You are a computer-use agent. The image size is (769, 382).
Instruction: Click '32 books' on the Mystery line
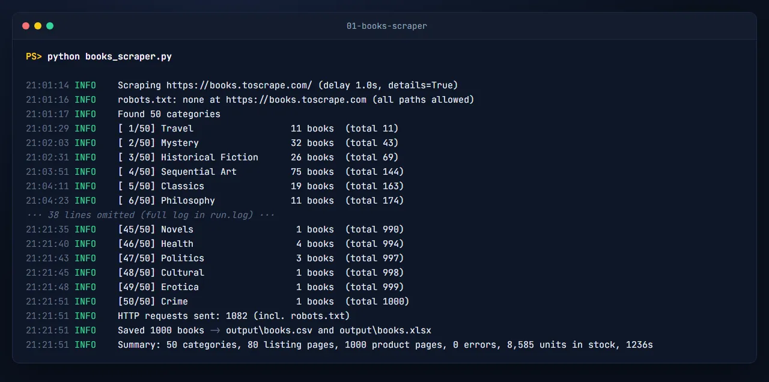click(312, 143)
